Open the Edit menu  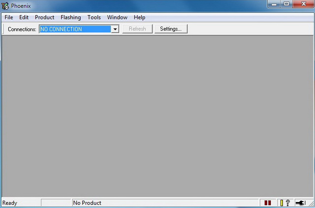(x=24, y=18)
